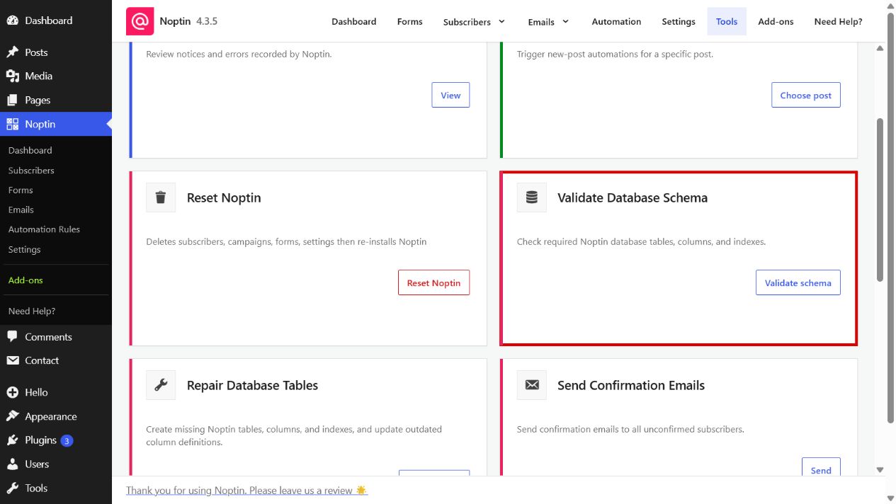The width and height of the screenshot is (896, 504).
Task: Open green Add-ons item in sidebar
Action: 25,280
